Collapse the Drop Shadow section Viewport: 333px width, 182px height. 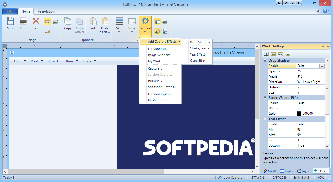pos(265,61)
